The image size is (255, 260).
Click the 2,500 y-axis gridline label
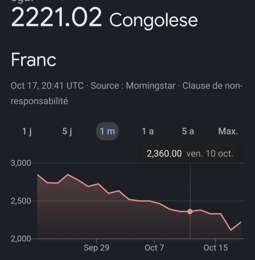(21, 201)
